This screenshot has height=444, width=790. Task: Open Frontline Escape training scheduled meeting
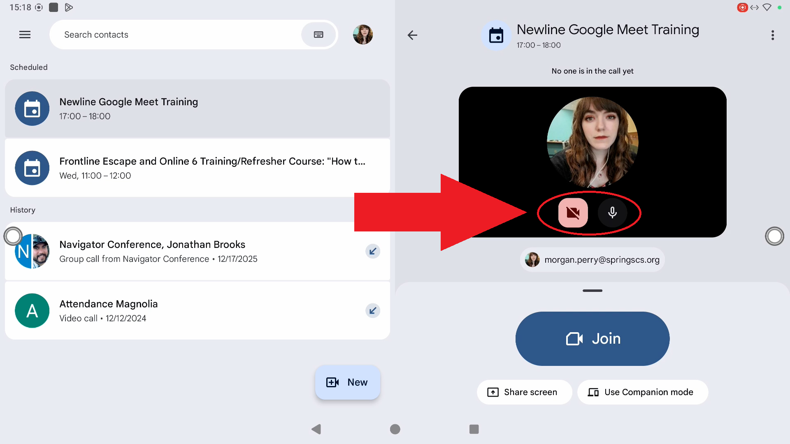click(x=197, y=168)
